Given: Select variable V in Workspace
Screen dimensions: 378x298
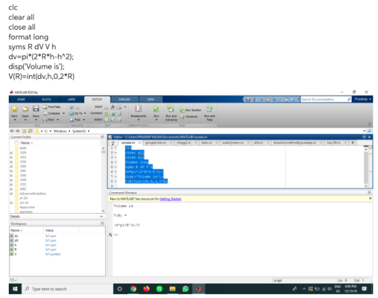Looking at the screenshot, I should click(x=16, y=254).
